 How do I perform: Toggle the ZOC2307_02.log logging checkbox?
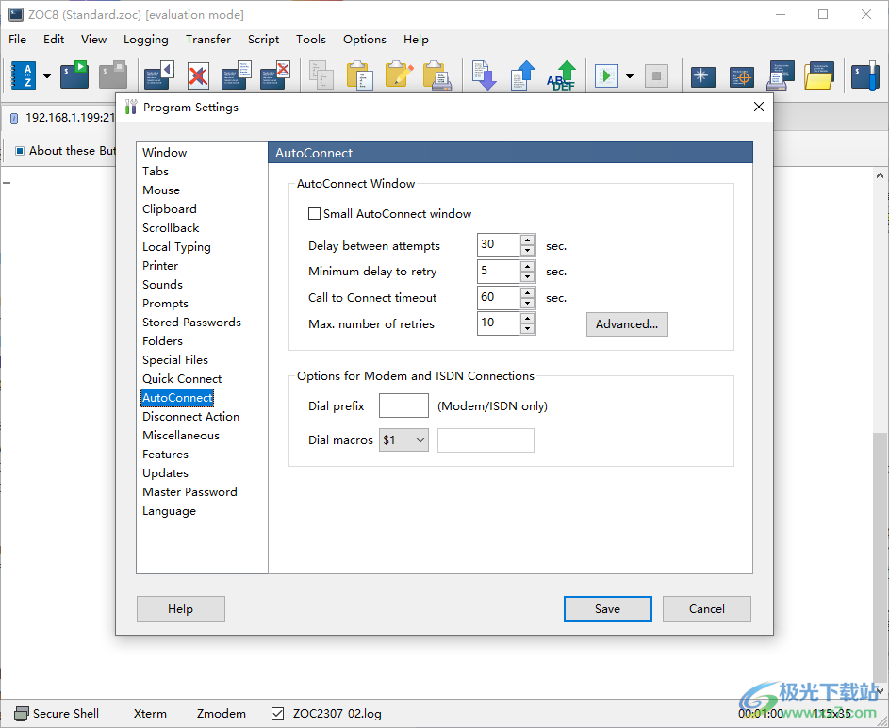(x=277, y=714)
